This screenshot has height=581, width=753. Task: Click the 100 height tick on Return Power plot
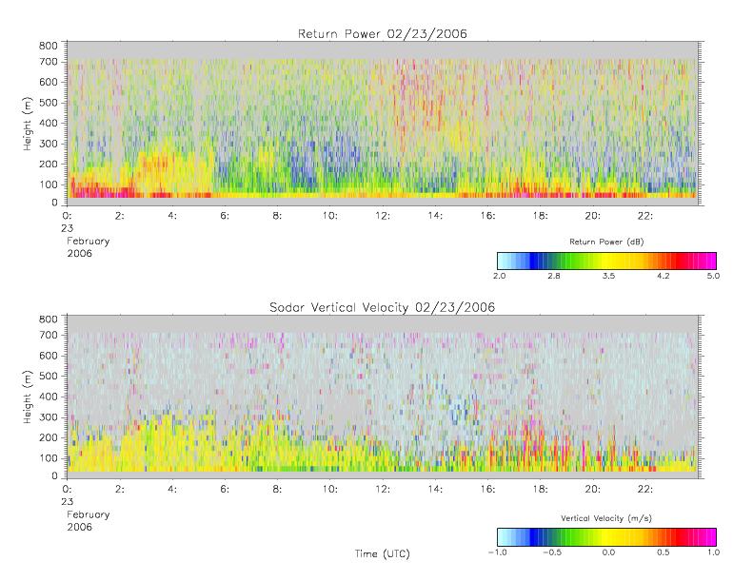[x=48, y=184]
